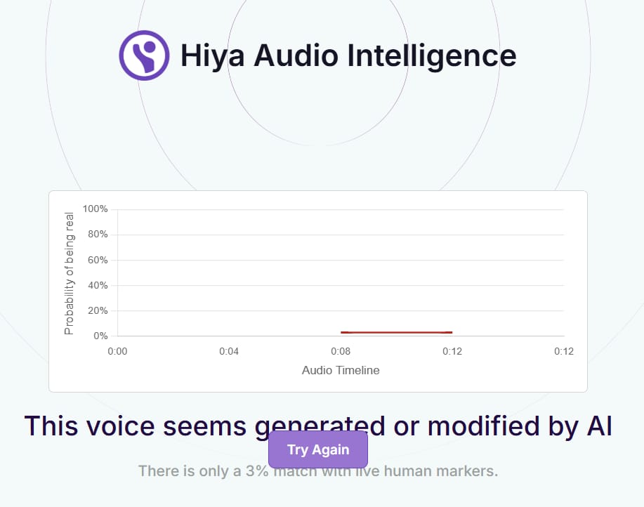Screen dimensions: 644x507
Task: Click the 80% y-axis label
Action: [x=98, y=235]
